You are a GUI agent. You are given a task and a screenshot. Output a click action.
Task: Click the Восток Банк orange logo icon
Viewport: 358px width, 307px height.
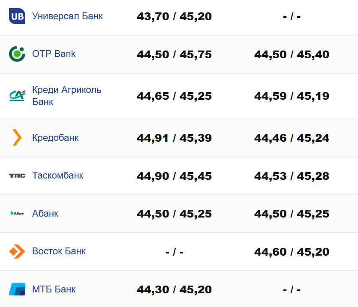coord(17,251)
